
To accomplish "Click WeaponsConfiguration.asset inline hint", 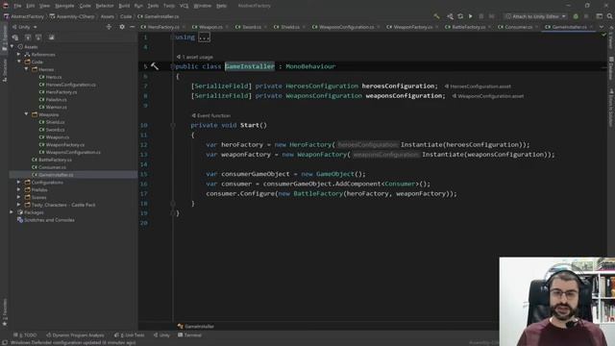I will click(488, 96).
